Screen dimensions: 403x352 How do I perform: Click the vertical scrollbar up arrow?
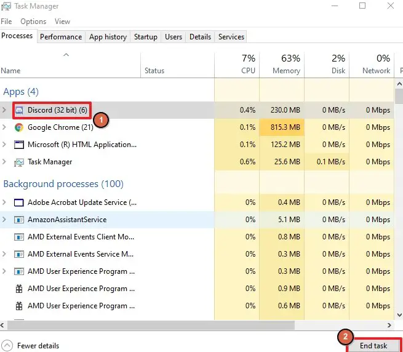pos(399,84)
